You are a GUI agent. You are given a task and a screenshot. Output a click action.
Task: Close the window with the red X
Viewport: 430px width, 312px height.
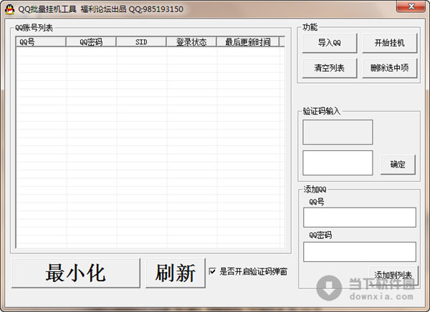(411, 6)
